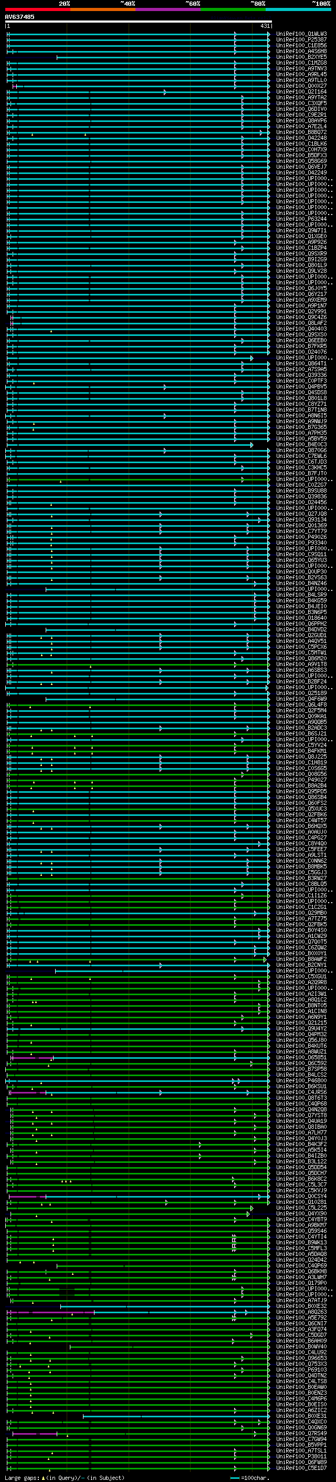
Task: Click the red 20% identity legend bar
Action: (37, 9)
